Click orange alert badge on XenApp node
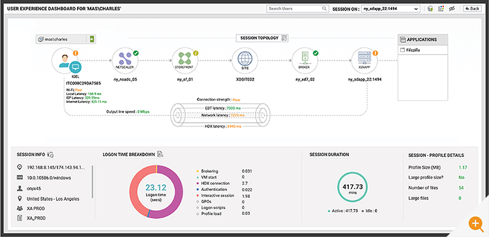Image resolution: width=489 pixels, height=237 pixels. [375, 53]
